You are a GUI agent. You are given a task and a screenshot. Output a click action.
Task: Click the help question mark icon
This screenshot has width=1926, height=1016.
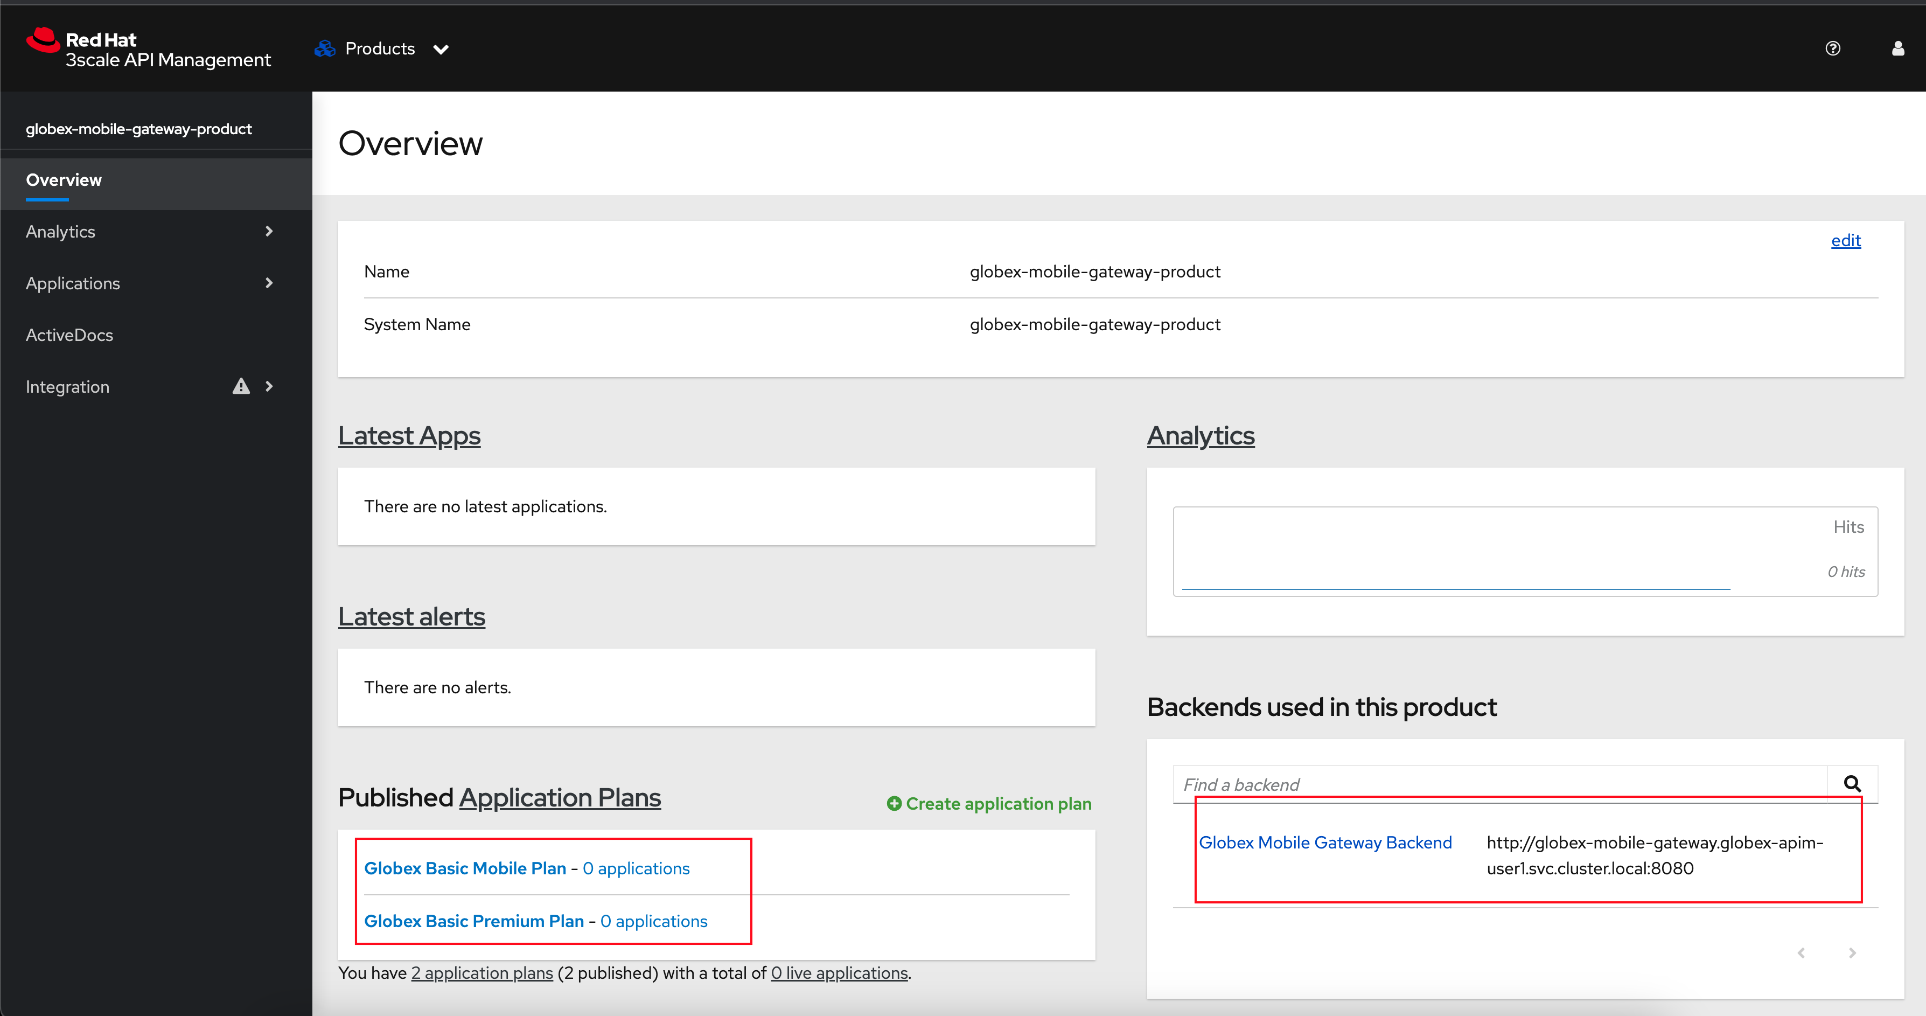[1832, 48]
